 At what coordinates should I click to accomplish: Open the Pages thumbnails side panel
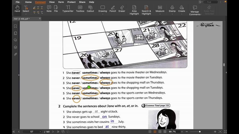(x=15, y=33)
